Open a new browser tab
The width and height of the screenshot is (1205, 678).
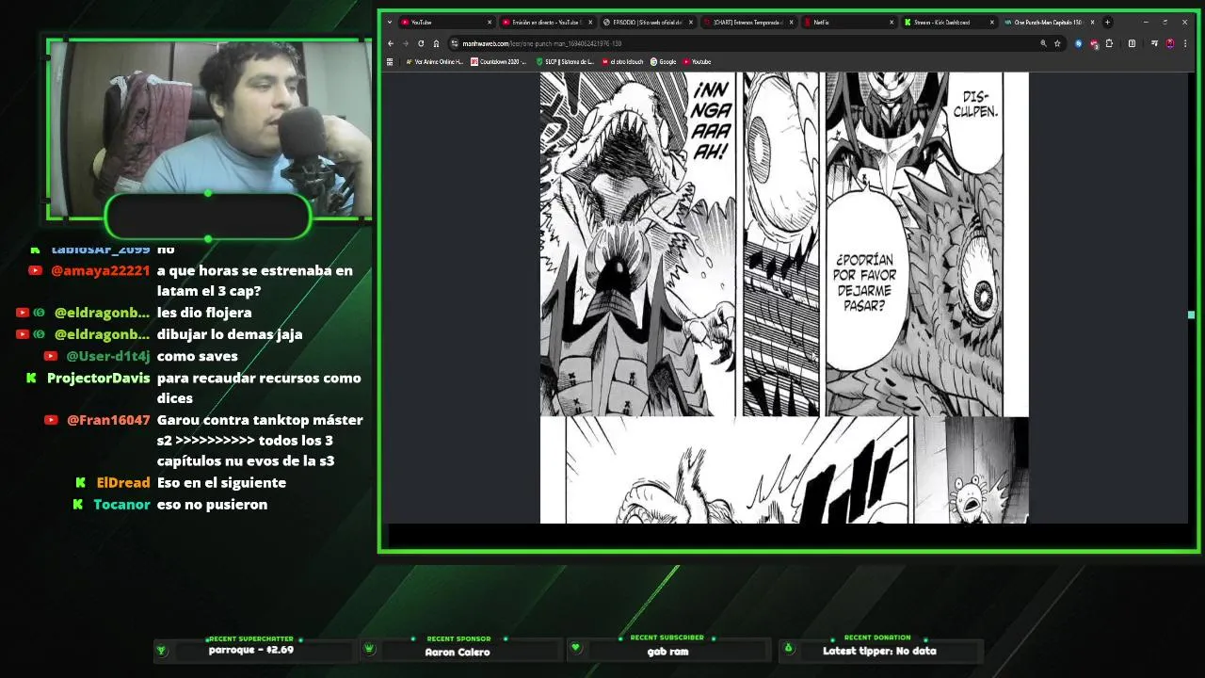point(1107,22)
